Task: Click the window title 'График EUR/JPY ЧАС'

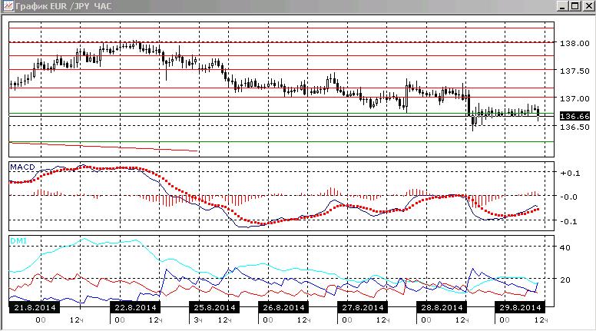Action: click(64, 6)
